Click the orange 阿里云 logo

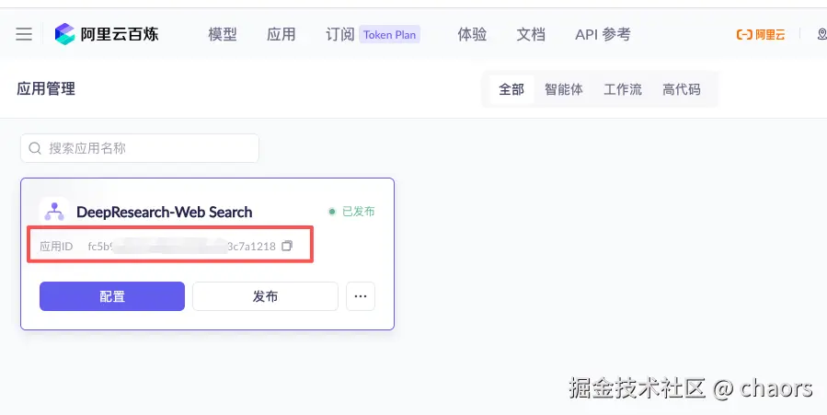(761, 35)
